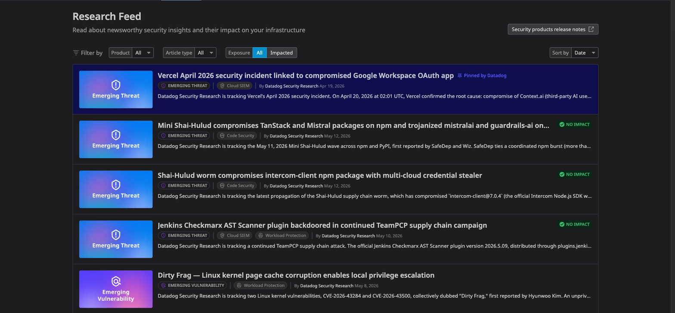Click Workload Protection tag on Dirty Frag article
Image resolution: width=675 pixels, height=313 pixels.
[x=260, y=285]
